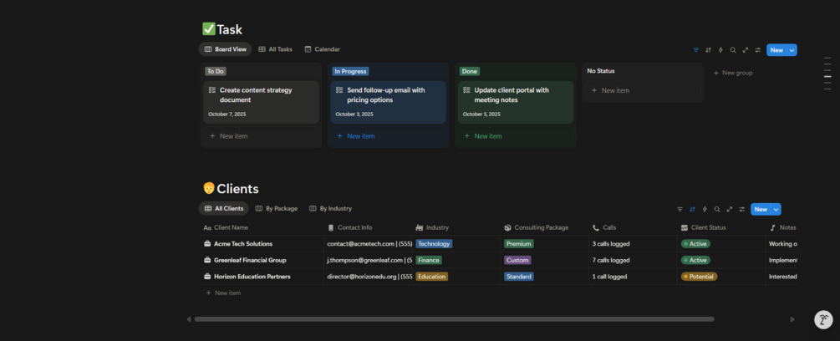Switch to Board View tab
The image size is (840, 341).
point(225,49)
